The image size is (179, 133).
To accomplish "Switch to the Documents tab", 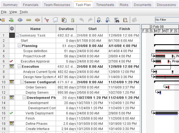I will click(x=142, y=5).
